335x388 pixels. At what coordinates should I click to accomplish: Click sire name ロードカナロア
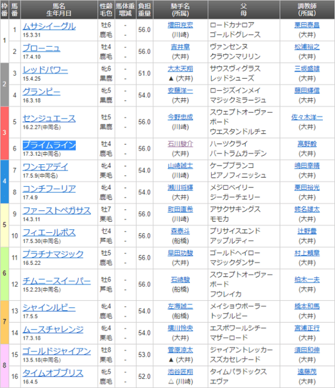click(232, 25)
